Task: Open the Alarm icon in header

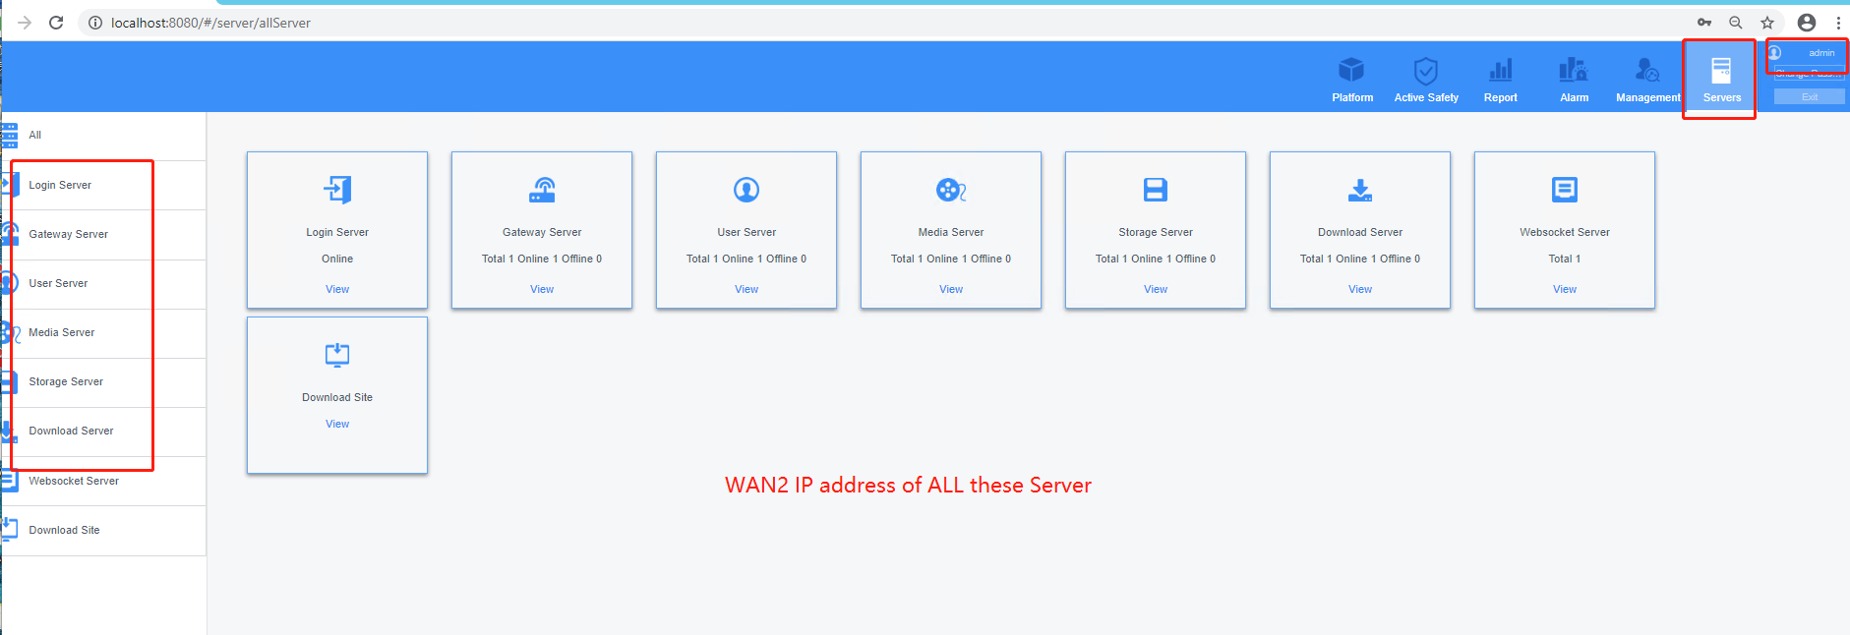Action: coord(1574,69)
